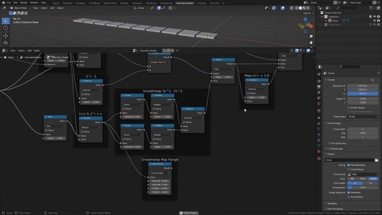
Task: Open the View Layer properties tab
Action: (319, 93)
